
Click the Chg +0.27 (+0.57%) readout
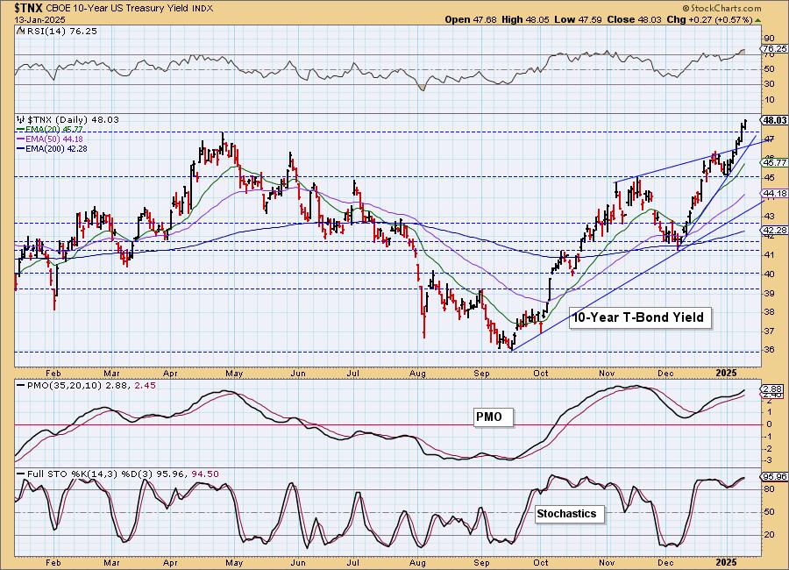709,19
